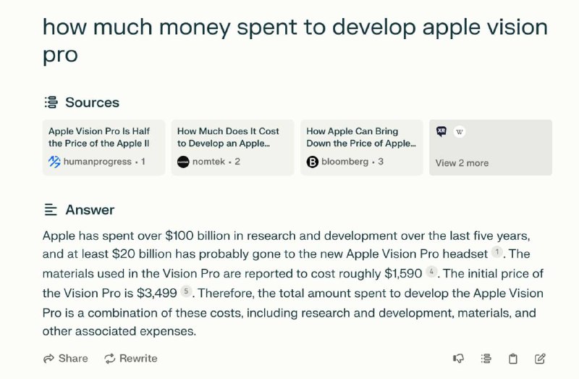Click citation number 5 in answer
579x379 pixels.
click(x=186, y=291)
